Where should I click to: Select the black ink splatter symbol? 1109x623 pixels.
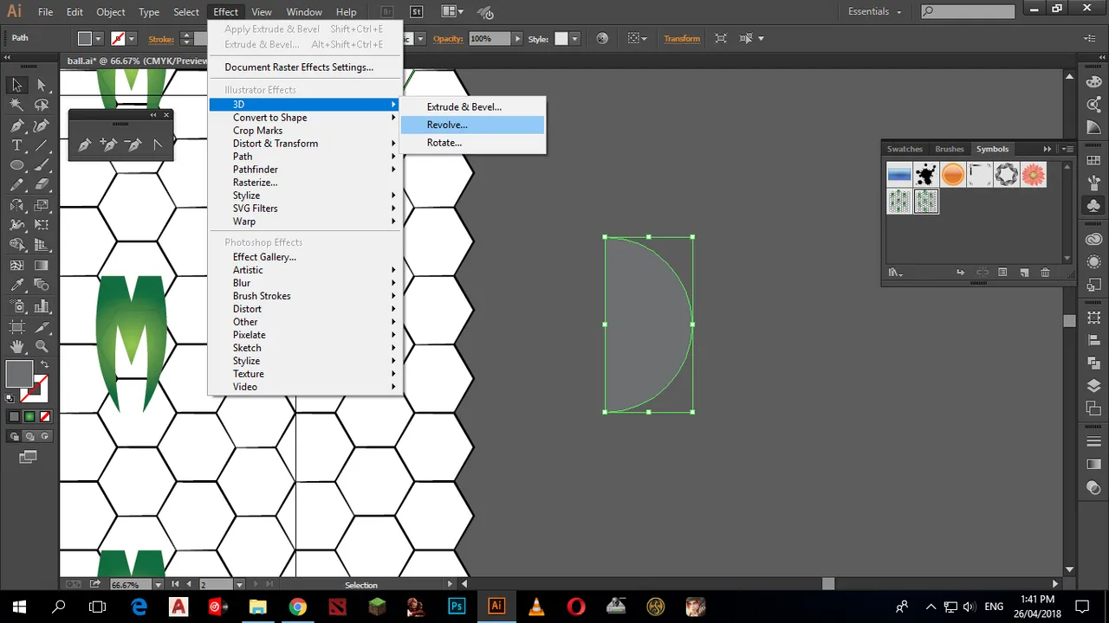point(926,174)
